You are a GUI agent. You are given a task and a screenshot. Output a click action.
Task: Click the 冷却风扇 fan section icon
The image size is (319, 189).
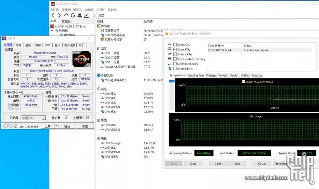pyautogui.click(x=99, y=75)
